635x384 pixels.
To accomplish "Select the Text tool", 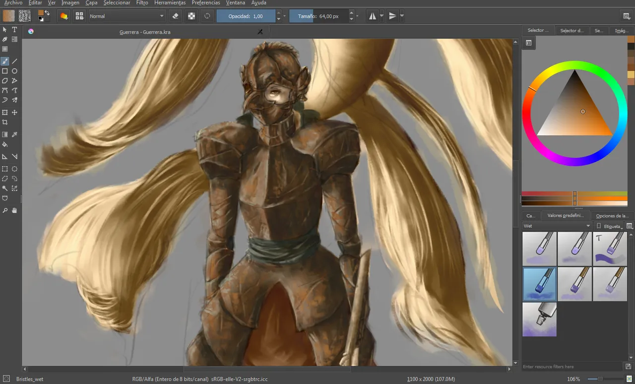I will point(14,30).
